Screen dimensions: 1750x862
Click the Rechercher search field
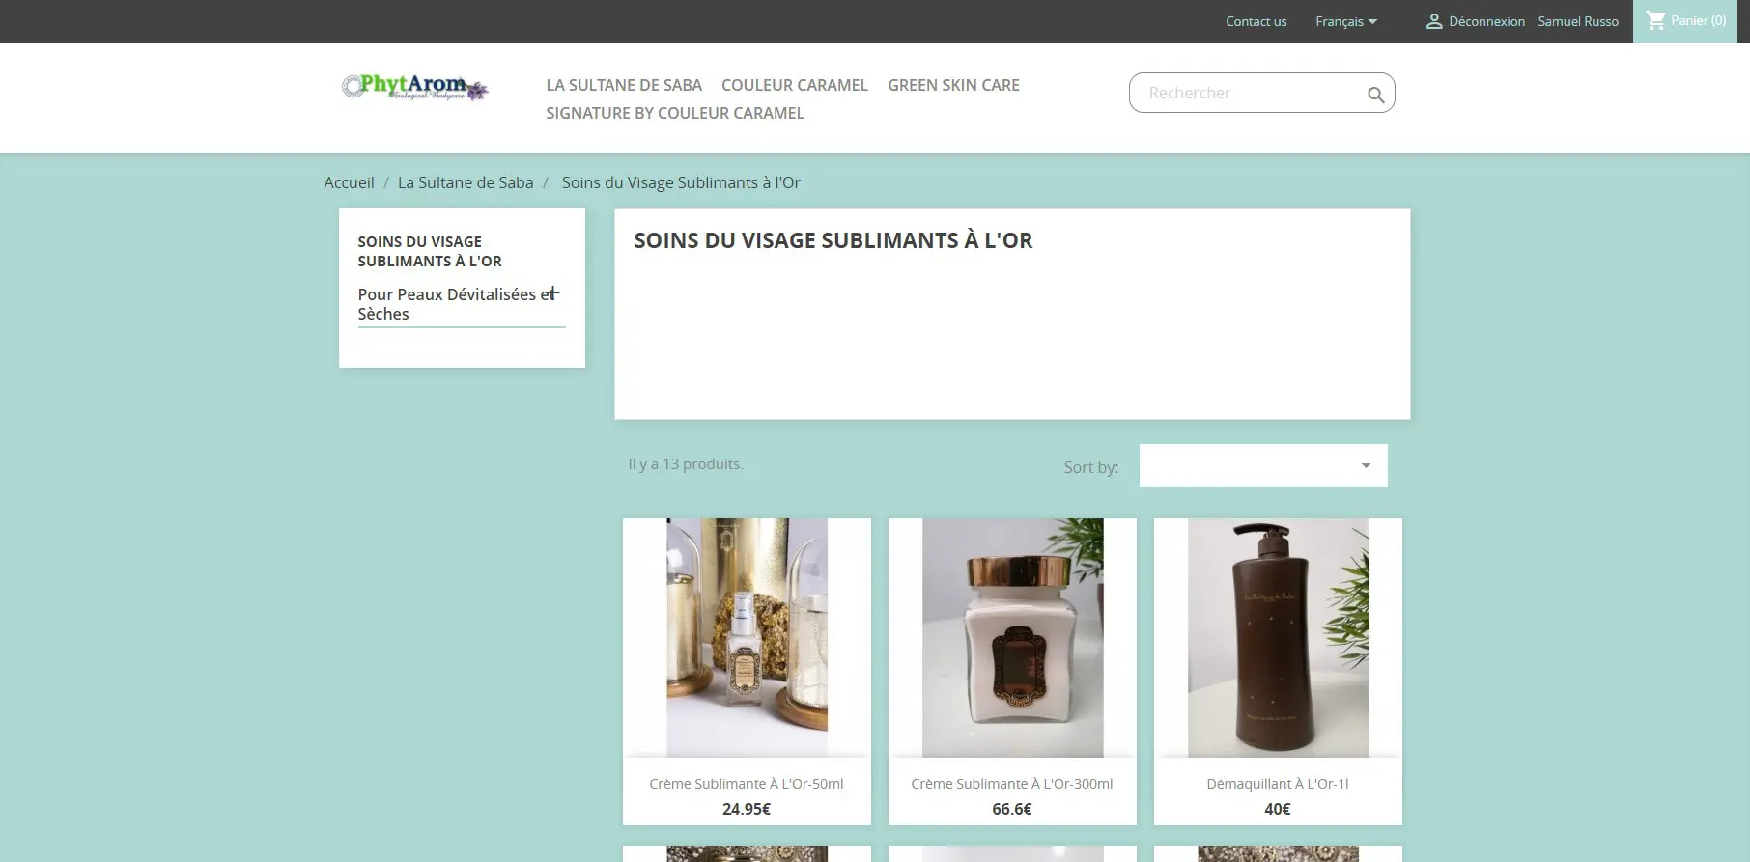pos(1261,93)
